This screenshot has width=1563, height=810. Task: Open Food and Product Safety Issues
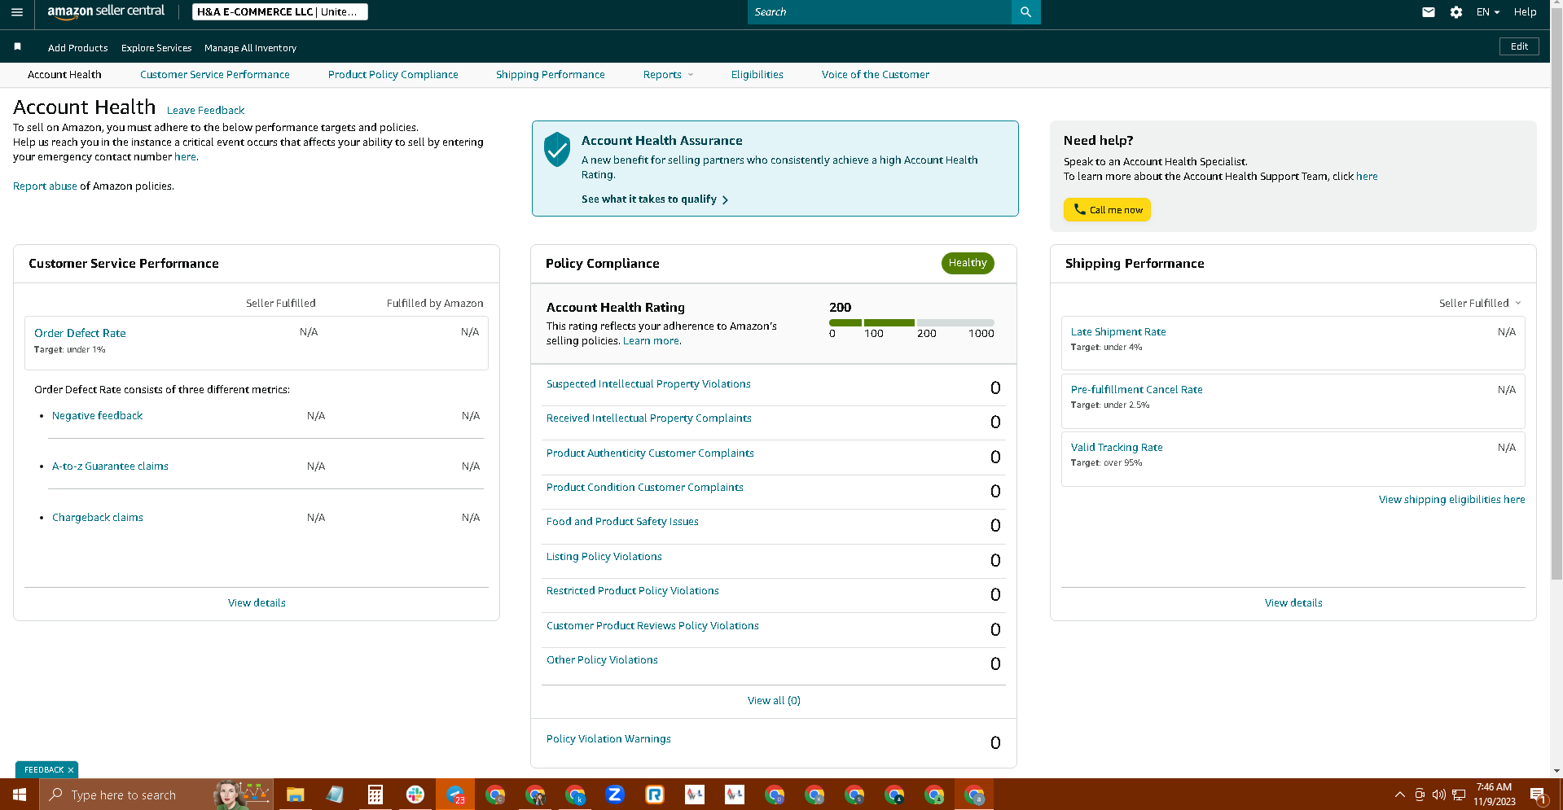[x=622, y=522]
